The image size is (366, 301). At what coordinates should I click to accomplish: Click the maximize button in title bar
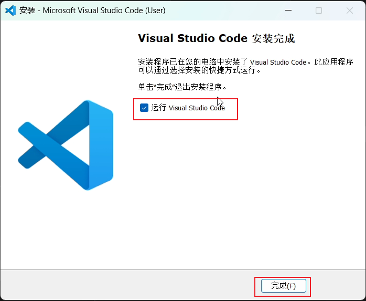point(319,11)
